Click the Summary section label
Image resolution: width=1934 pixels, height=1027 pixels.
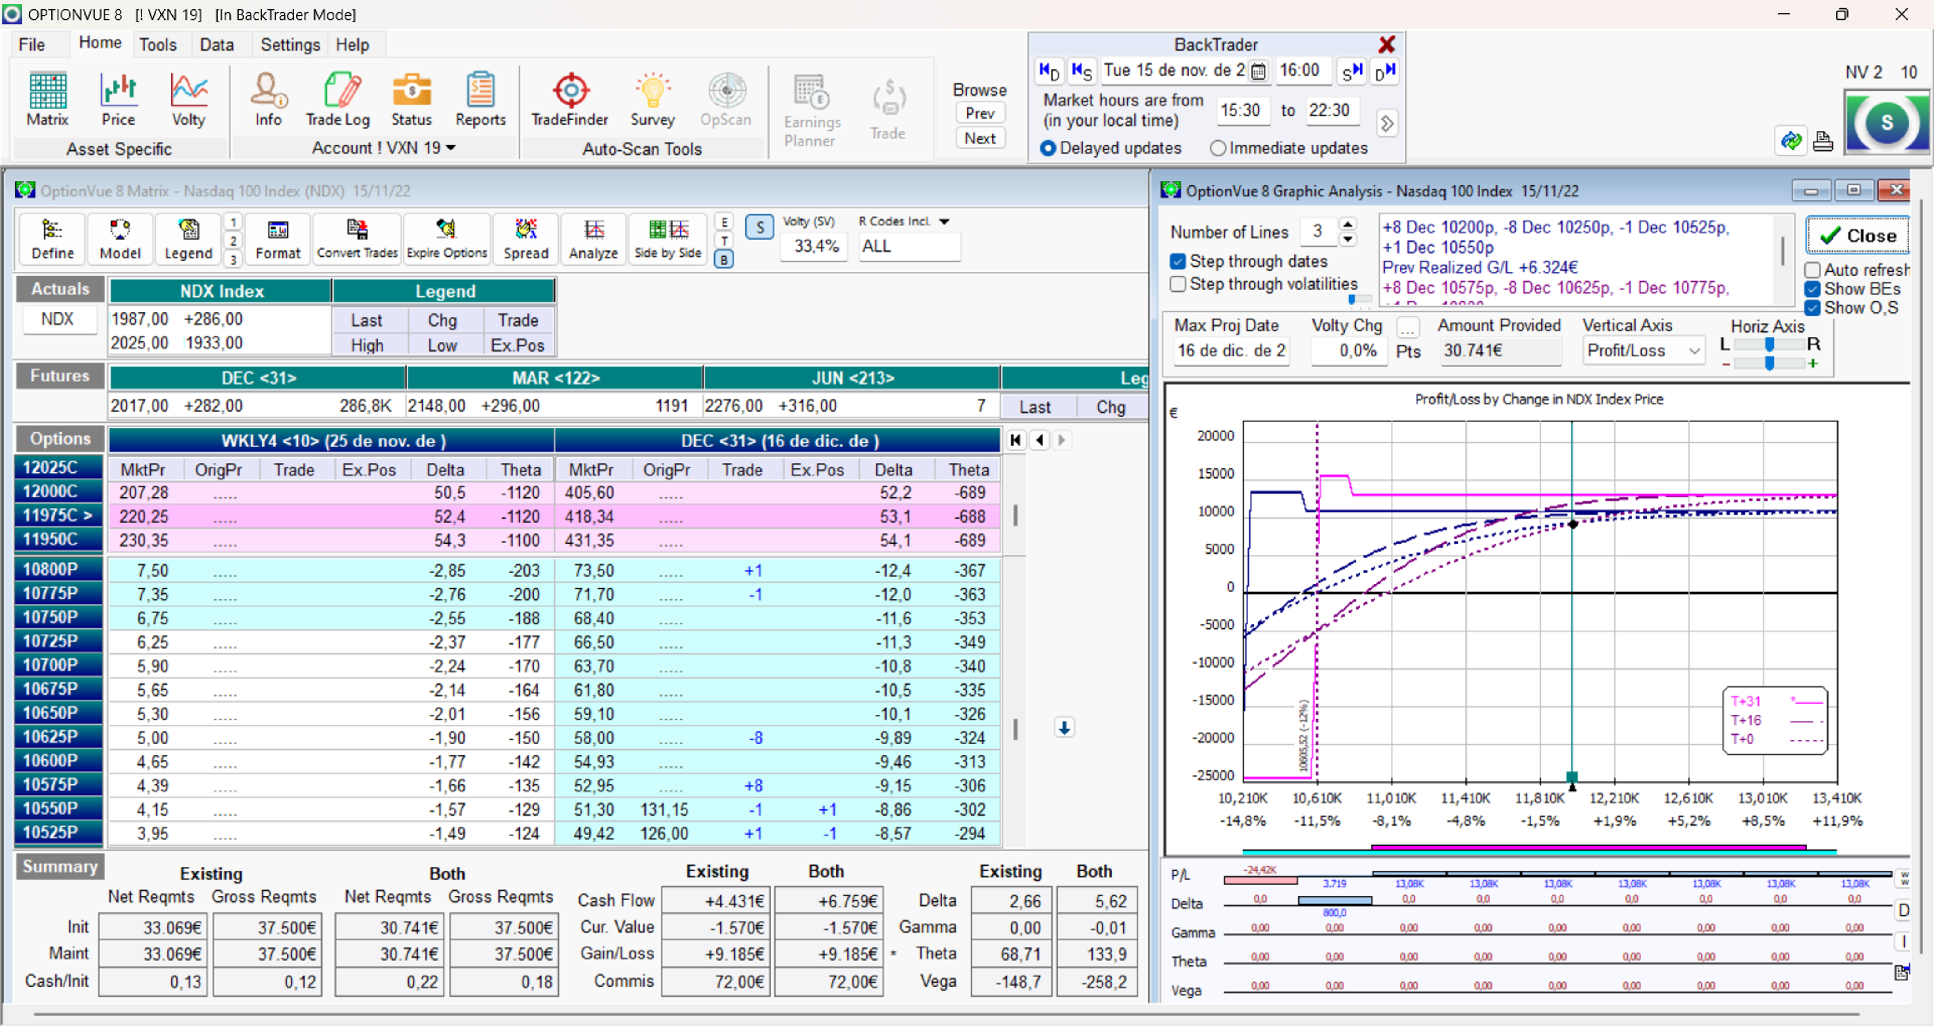[59, 866]
